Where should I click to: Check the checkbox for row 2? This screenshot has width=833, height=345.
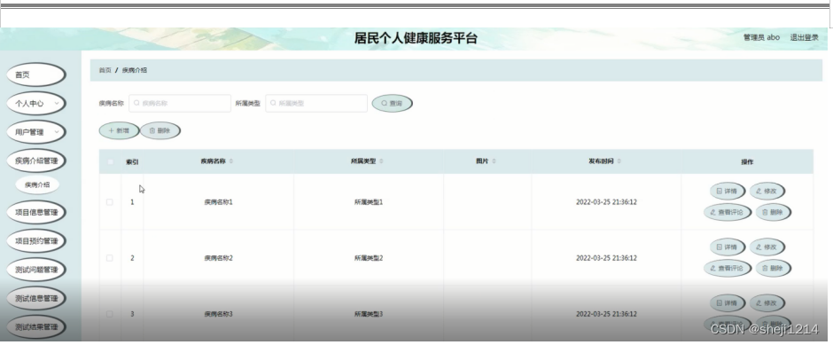109,258
